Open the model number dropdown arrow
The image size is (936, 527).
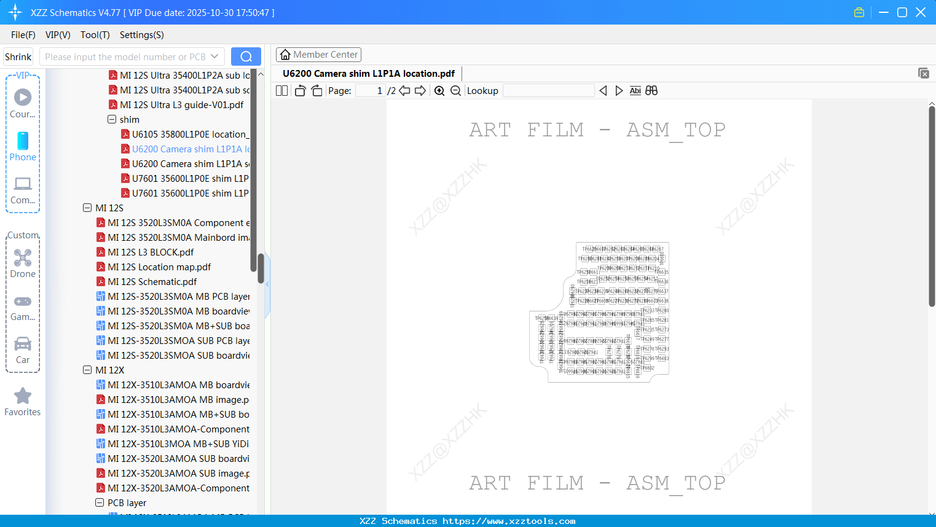point(214,57)
